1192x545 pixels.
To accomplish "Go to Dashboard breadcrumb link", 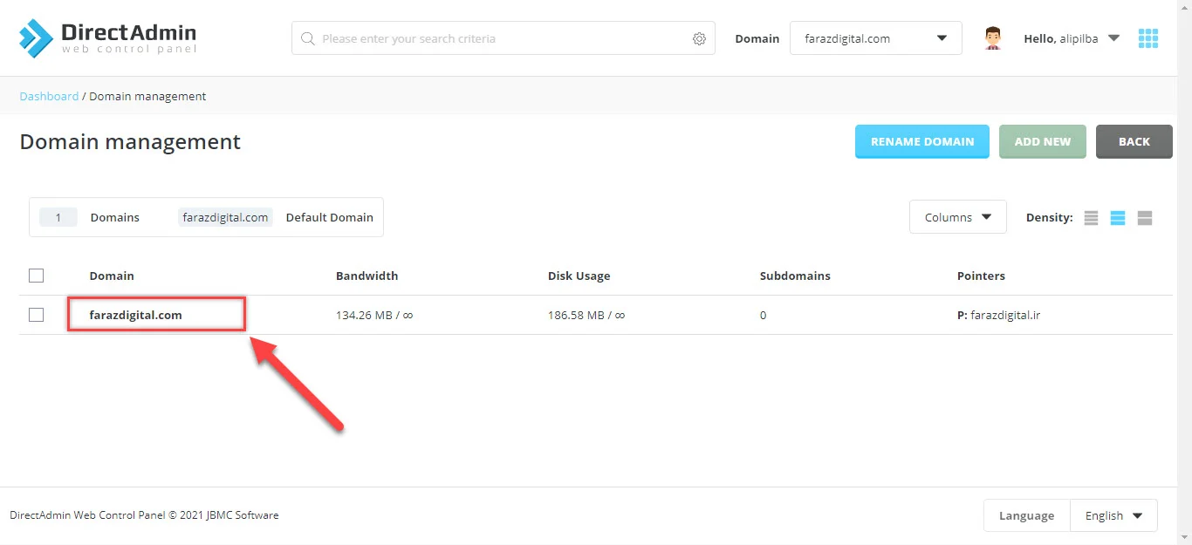I will pos(49,96).
